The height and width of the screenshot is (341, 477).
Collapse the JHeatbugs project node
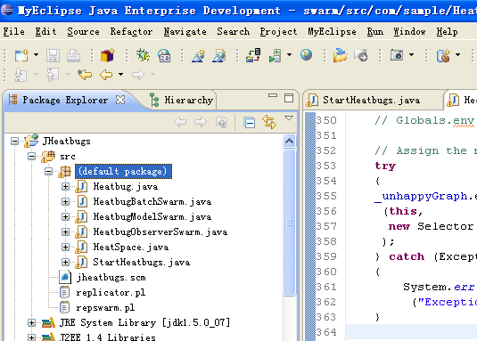(x=14, y=142)
